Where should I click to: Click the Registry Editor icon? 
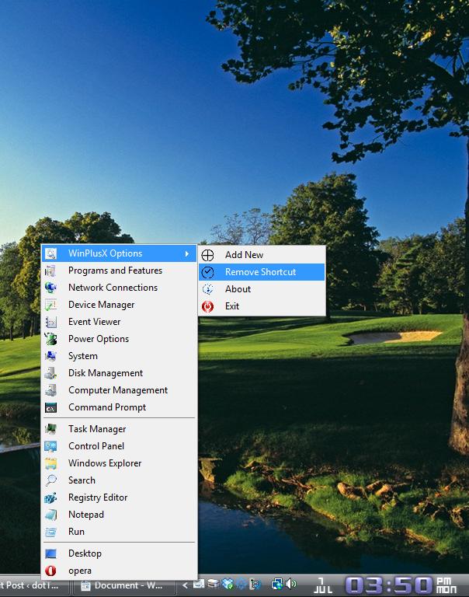click(x=51, y=497)
